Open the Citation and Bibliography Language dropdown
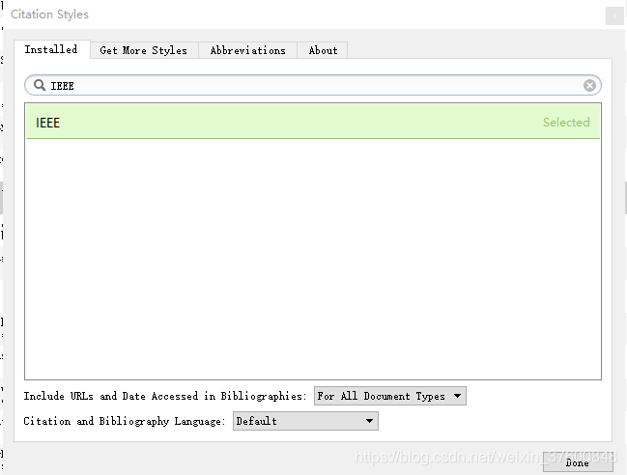The width and height of the screenshot is (627, 475). click(x=305, y=421)
